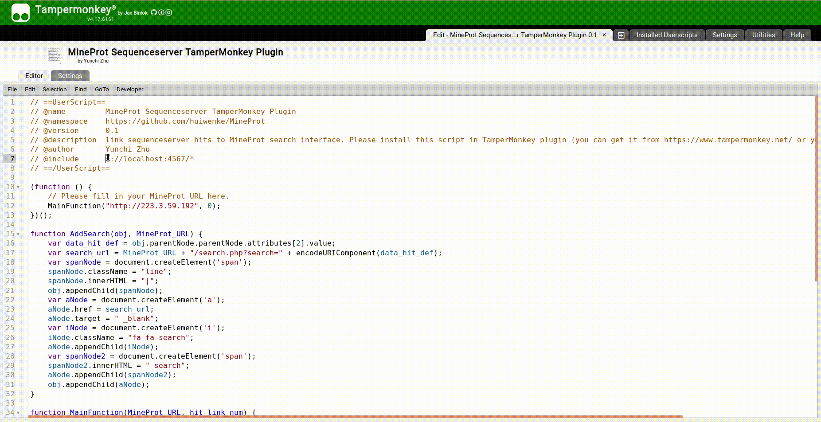Viewport: 821px width, 422px height.
Task: Click the Tampermonkey logo icon
Action: click(20, 12)
